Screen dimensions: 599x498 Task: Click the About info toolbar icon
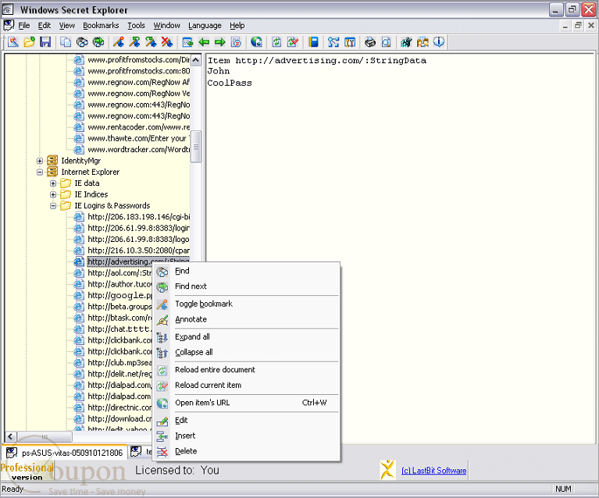pyautogui.click(x=439, y=42)
